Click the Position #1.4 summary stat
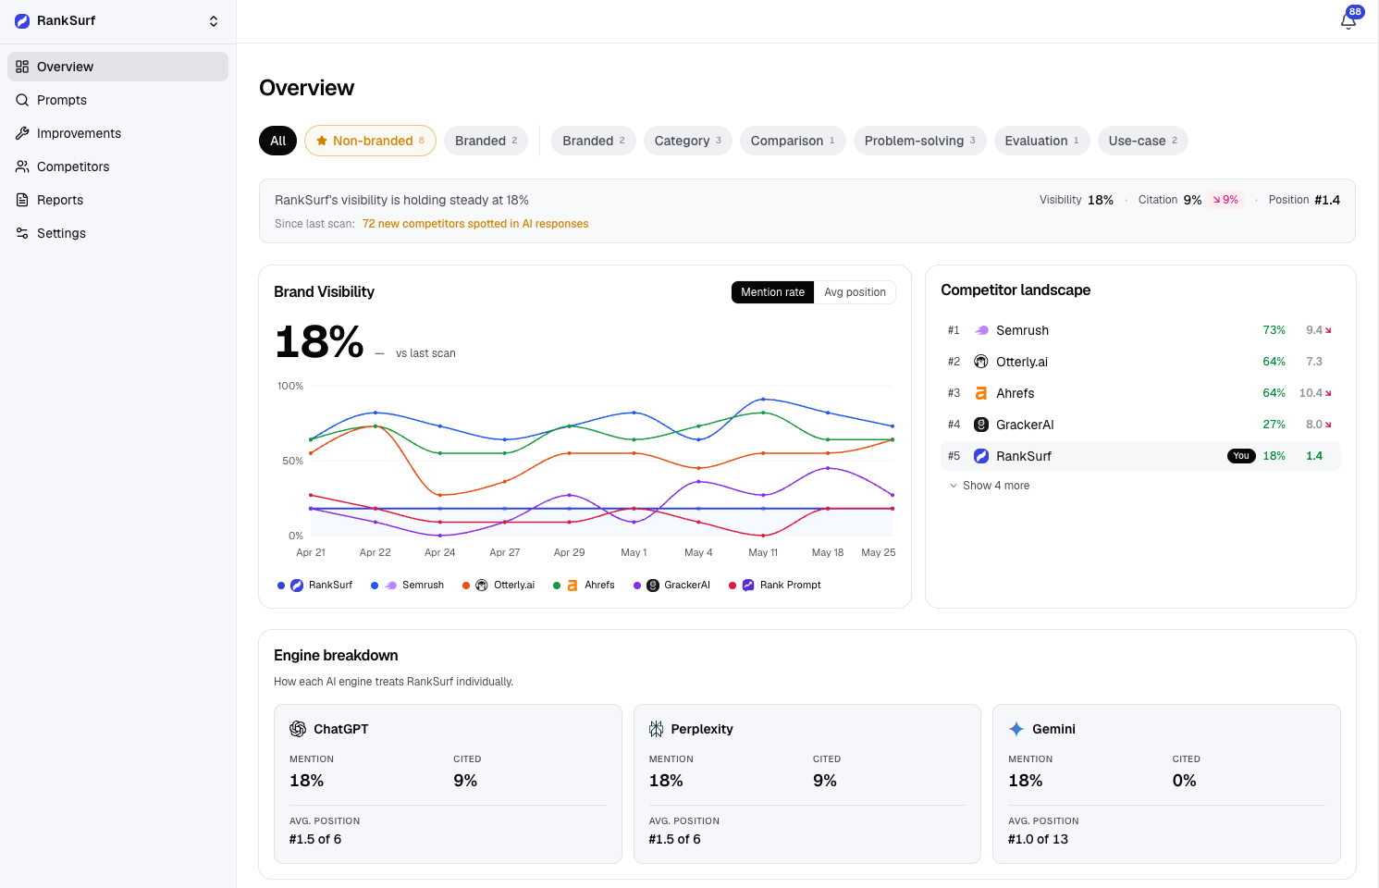 (x=1304, y=200)
